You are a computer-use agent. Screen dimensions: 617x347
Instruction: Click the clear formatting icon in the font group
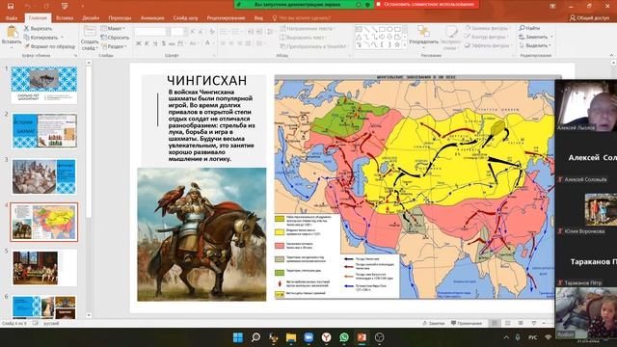[212, 32]
